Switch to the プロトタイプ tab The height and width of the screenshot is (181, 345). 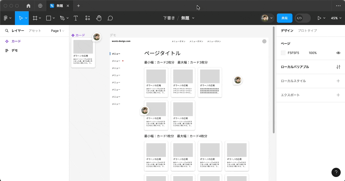pyautogui.click(x=307, y=31)
